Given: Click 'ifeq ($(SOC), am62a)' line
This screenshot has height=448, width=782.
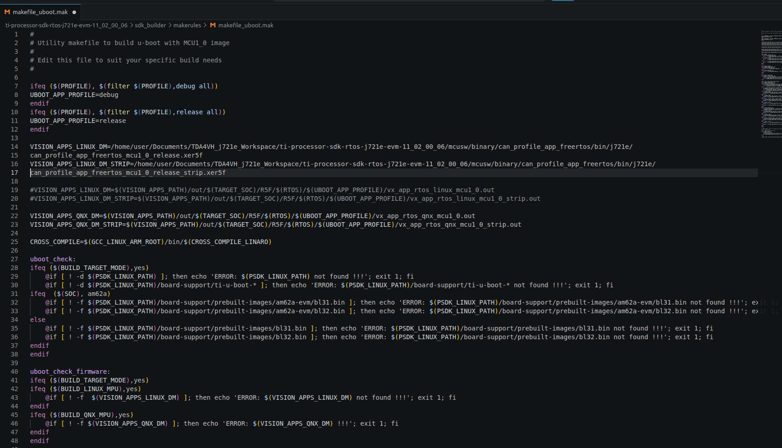Looking at the screenshot, I should pos(70,294).
